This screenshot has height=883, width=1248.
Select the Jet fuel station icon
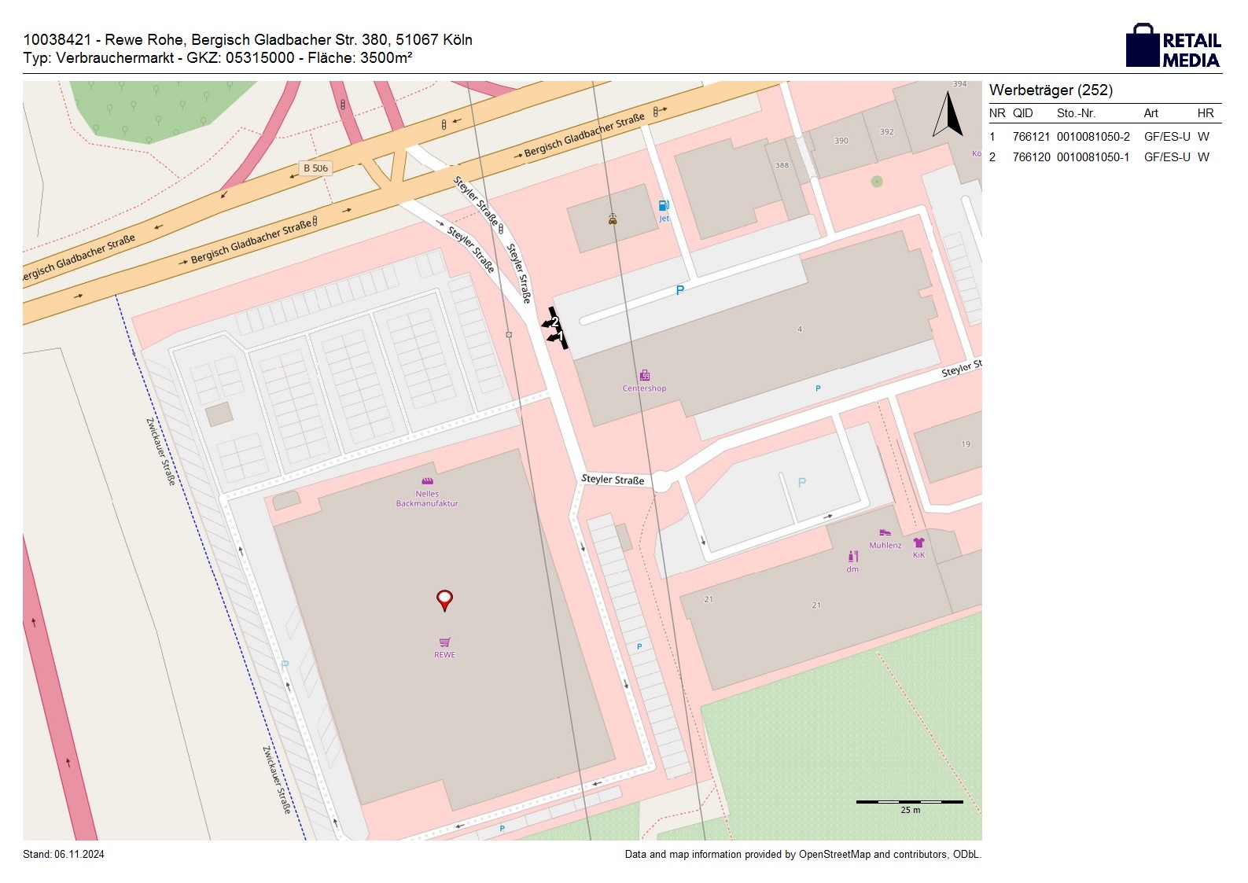pos(664,206)
